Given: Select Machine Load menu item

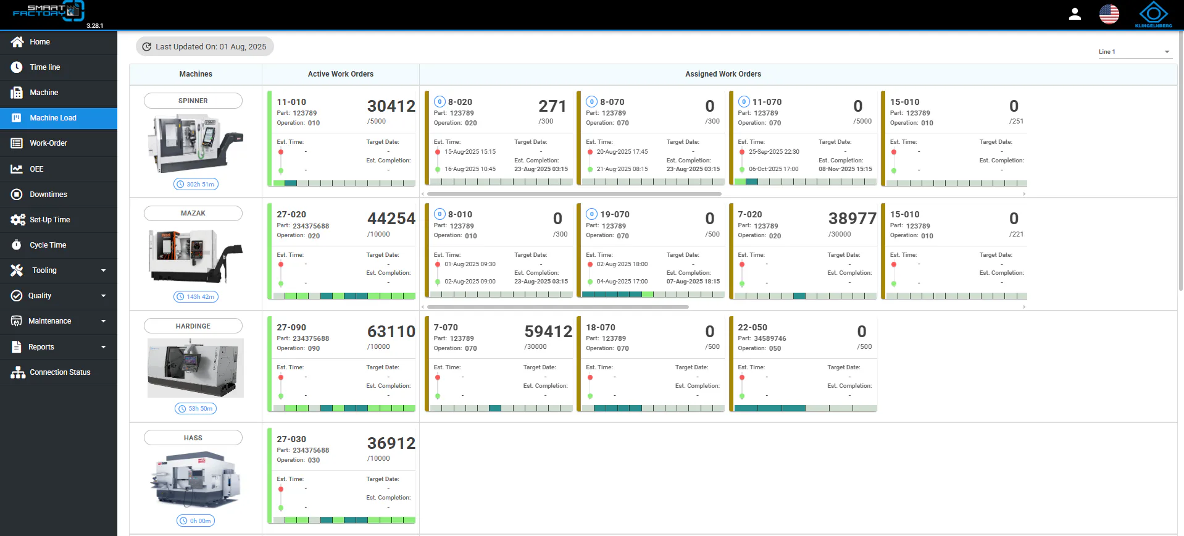Looking at the screenshot, I should [x=59, y=119].
